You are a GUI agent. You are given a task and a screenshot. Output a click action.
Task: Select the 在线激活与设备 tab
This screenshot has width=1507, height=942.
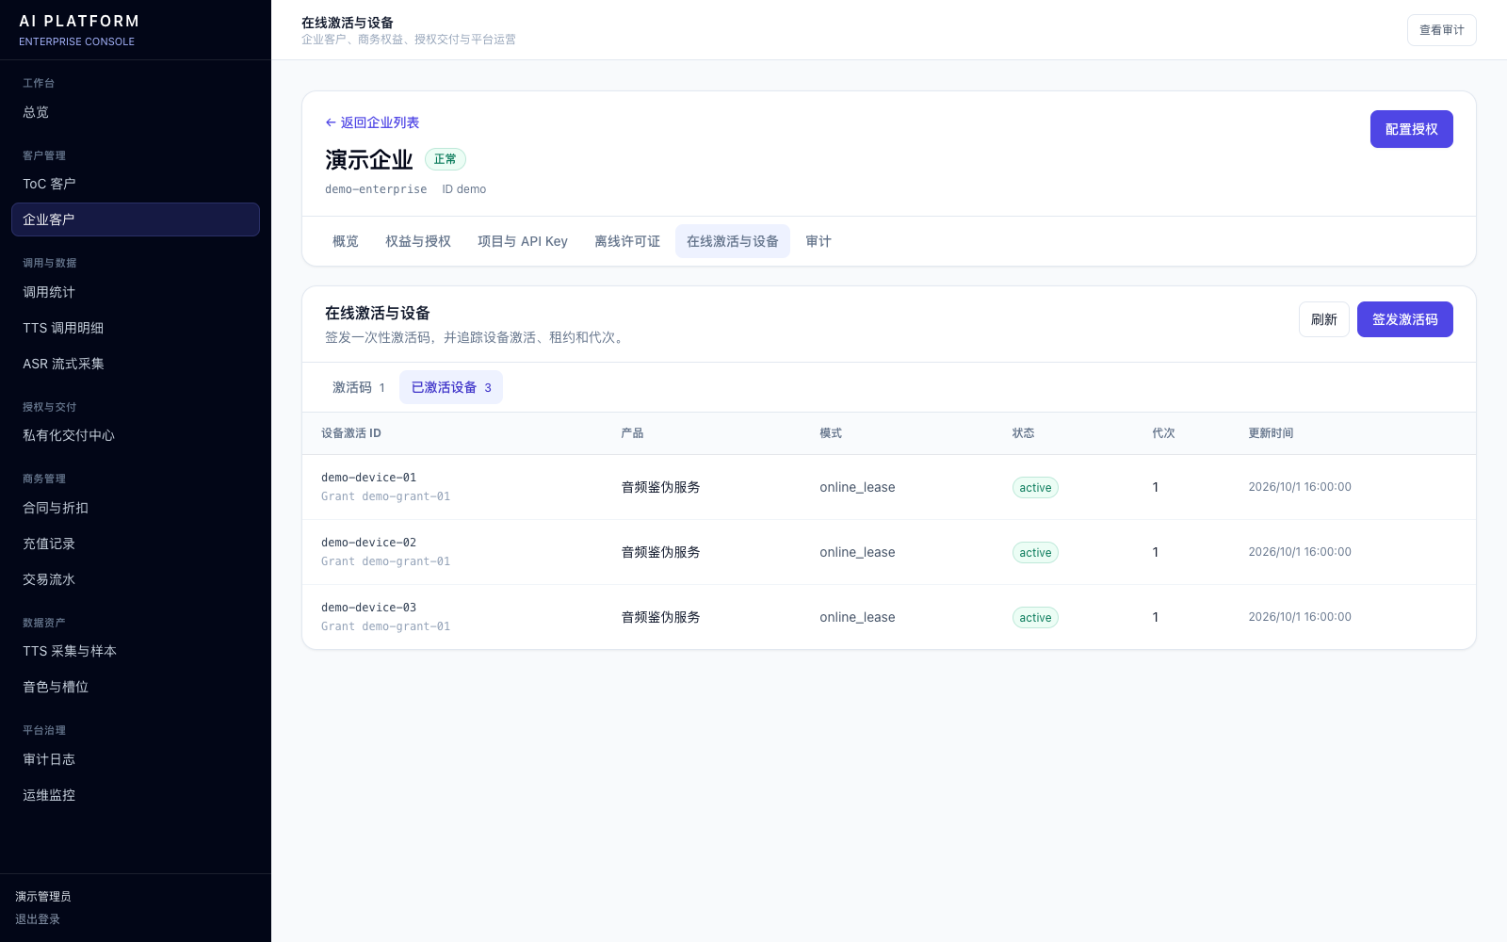pos(733,241)
